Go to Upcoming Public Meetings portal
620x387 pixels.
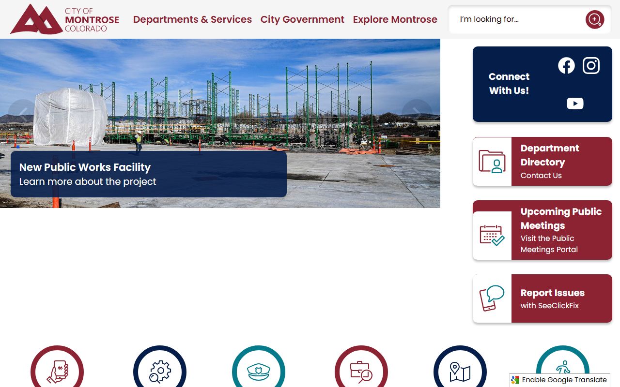(x=542, y=230)
